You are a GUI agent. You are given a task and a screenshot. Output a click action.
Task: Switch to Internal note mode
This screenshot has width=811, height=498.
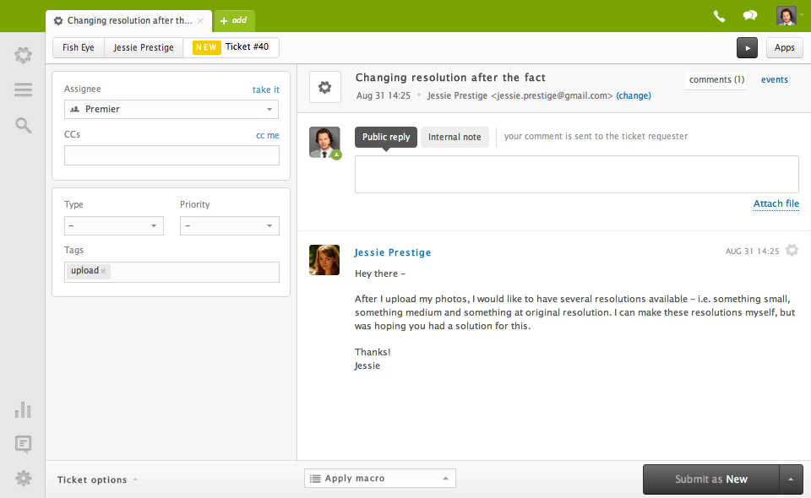click(454, 136)
